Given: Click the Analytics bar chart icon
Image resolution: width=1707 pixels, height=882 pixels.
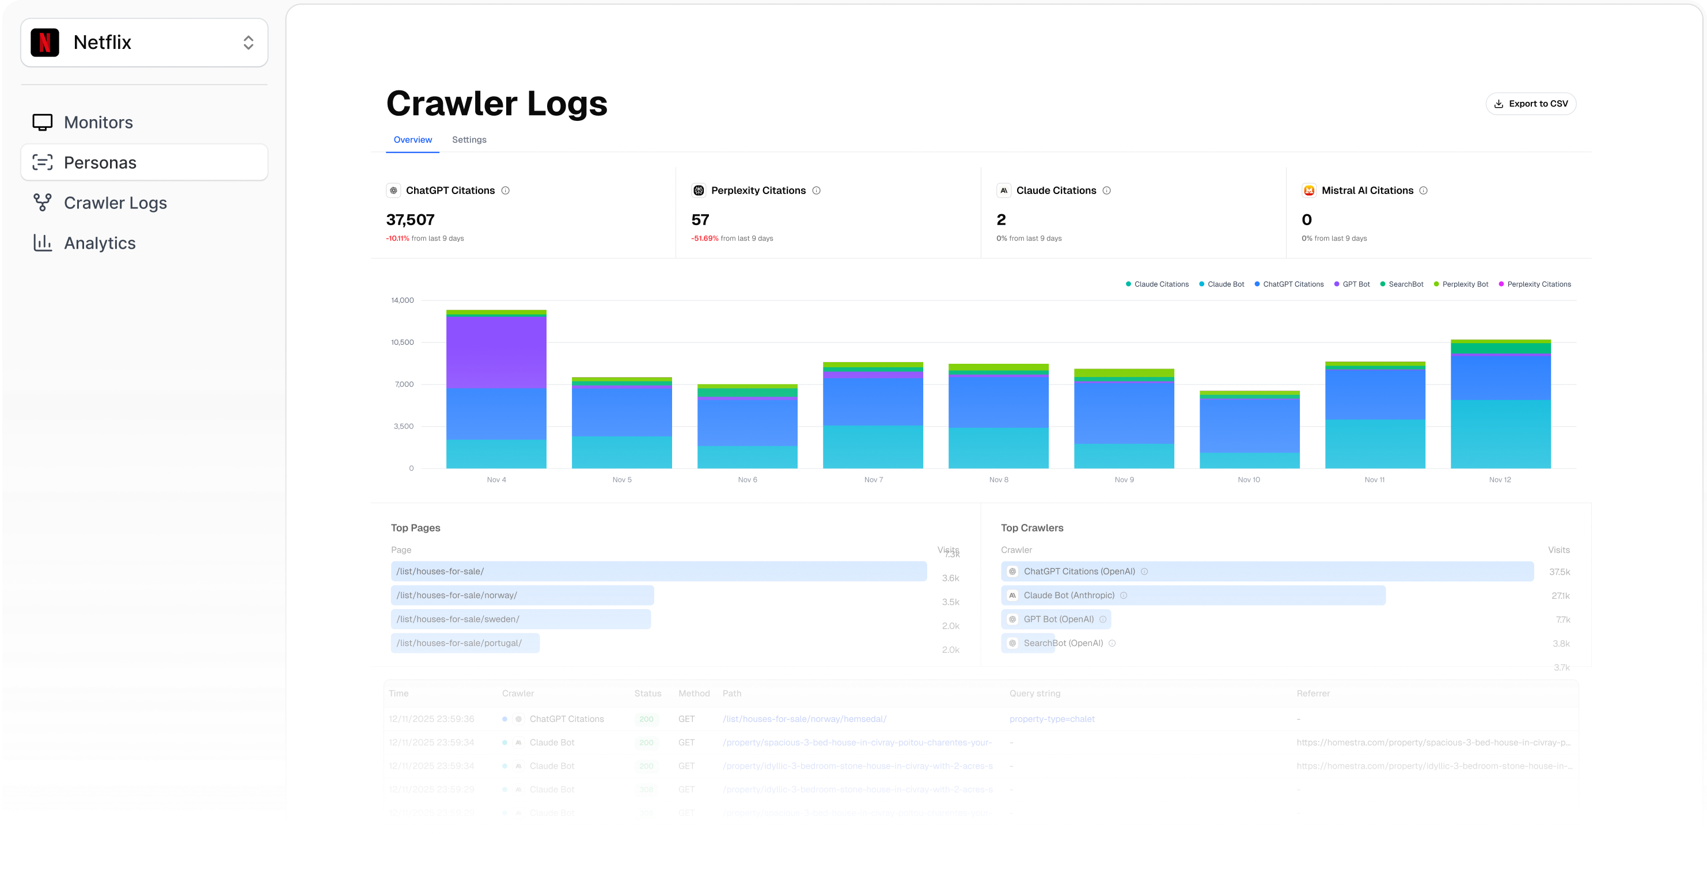Looking at the screenshot, I should point(43,242).
